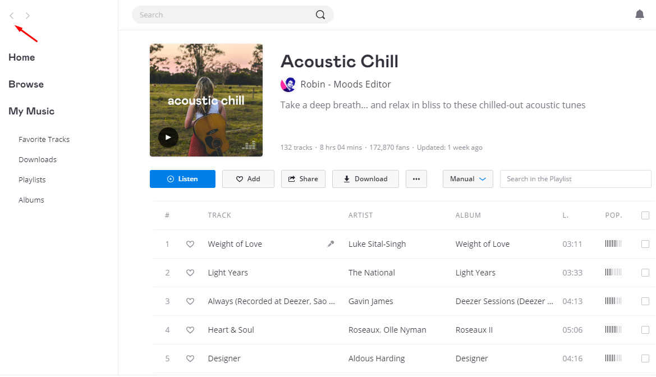Click the microphone lyrics icon on Weight of Love

(331, 244)
